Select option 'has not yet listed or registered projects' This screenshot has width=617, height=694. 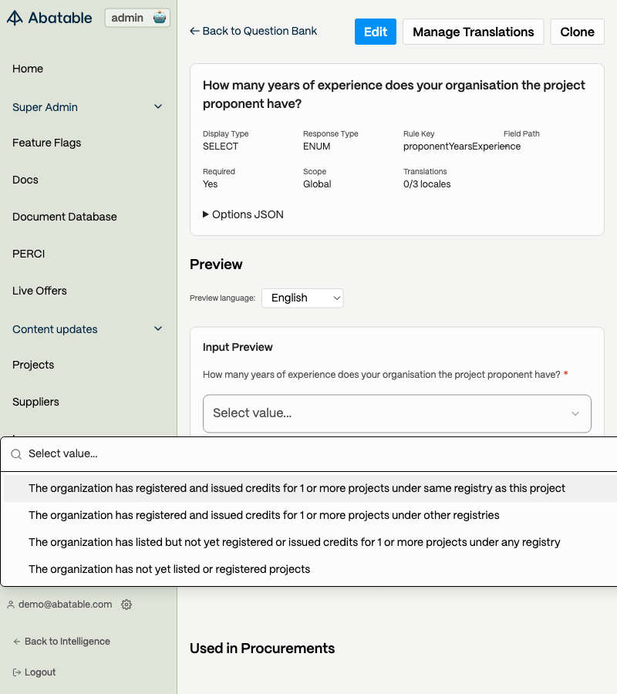(169, 569)
